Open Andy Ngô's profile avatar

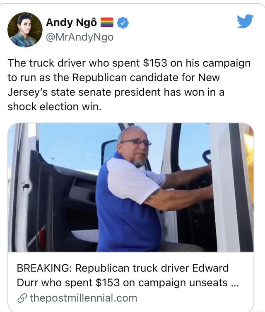click(25, 30)
